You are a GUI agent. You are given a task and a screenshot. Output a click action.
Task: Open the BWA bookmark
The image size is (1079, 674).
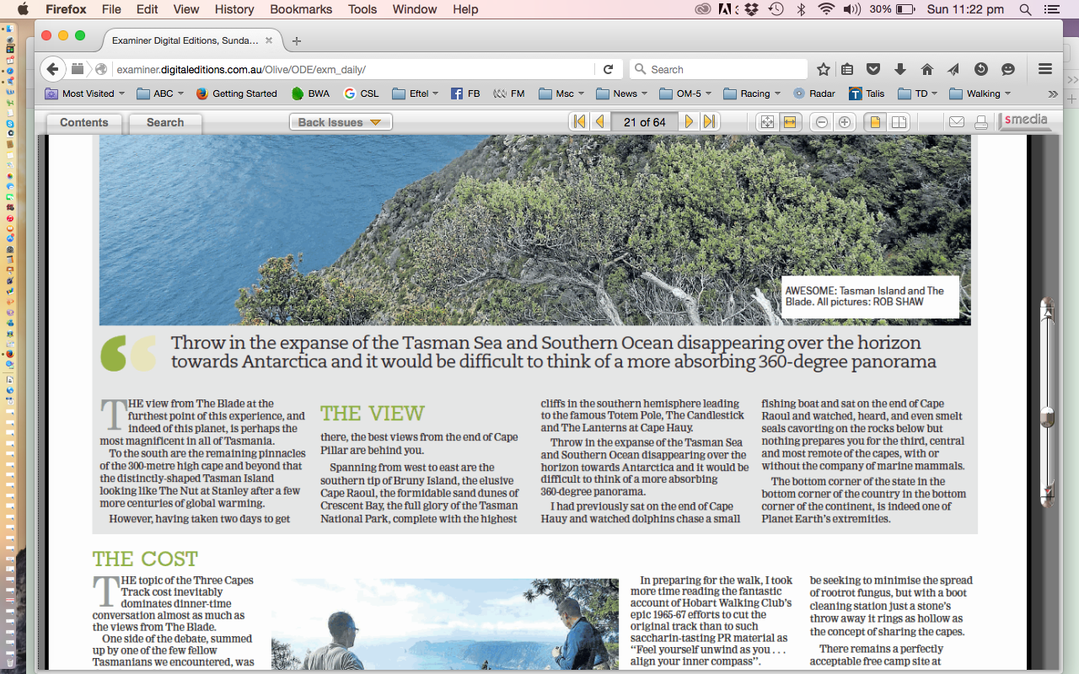tap(310, 94)
